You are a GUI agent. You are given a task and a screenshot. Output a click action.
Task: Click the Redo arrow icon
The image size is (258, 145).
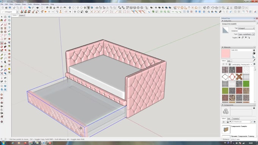tap(33, 8)
